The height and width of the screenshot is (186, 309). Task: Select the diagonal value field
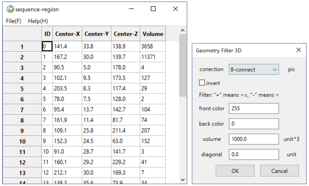point(254,154)
